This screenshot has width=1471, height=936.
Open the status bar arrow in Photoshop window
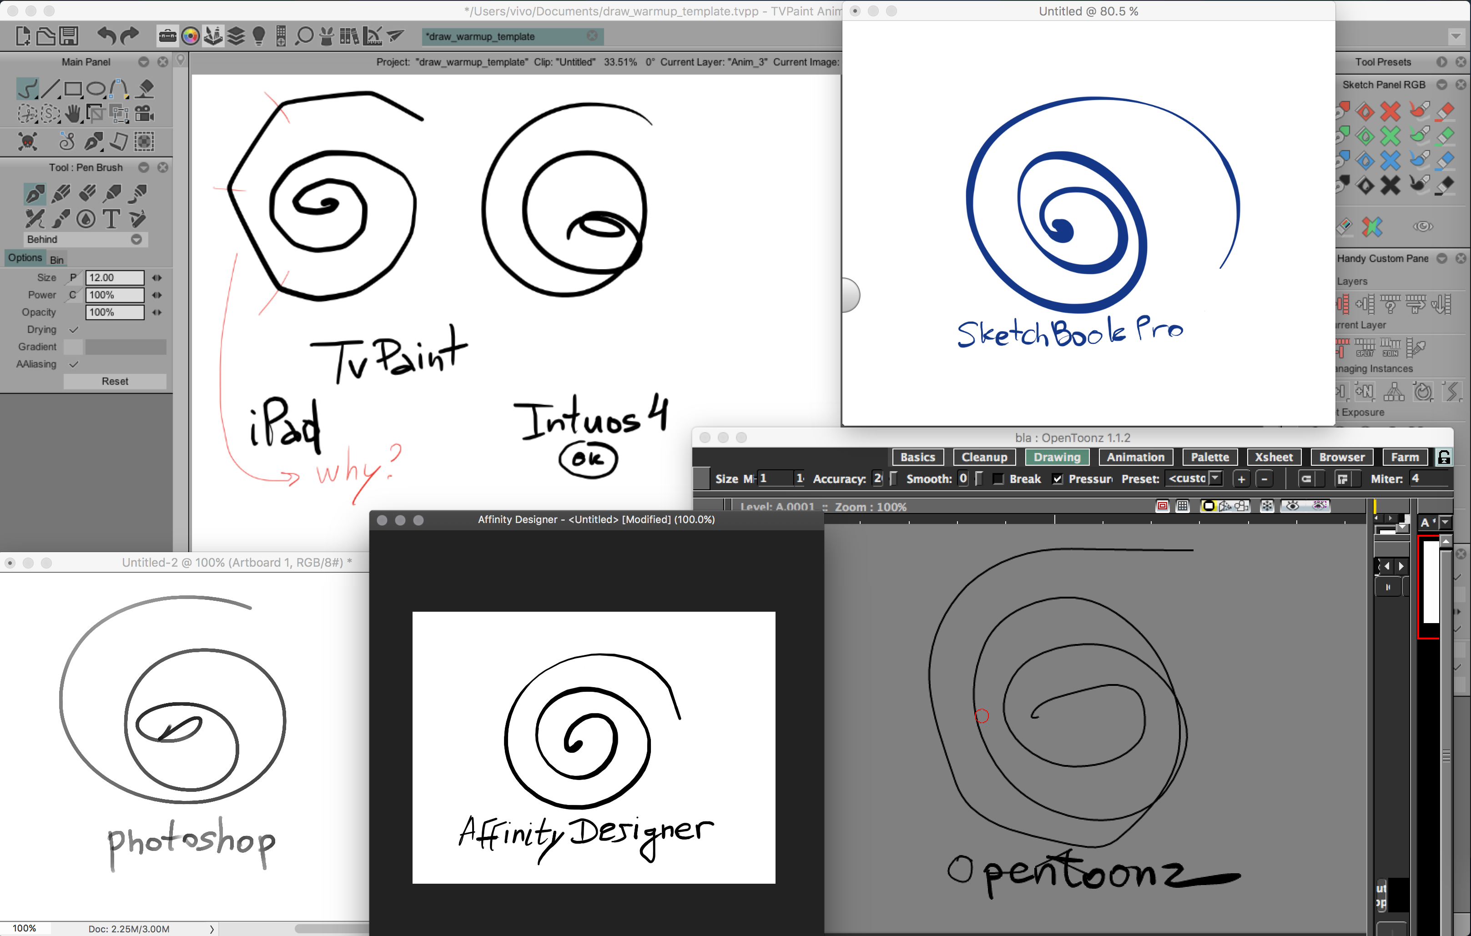[212, 929]
